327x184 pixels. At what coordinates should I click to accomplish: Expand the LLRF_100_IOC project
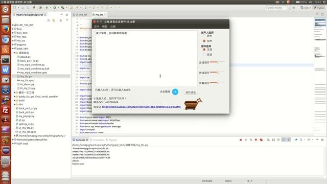[x=13, y=25]
